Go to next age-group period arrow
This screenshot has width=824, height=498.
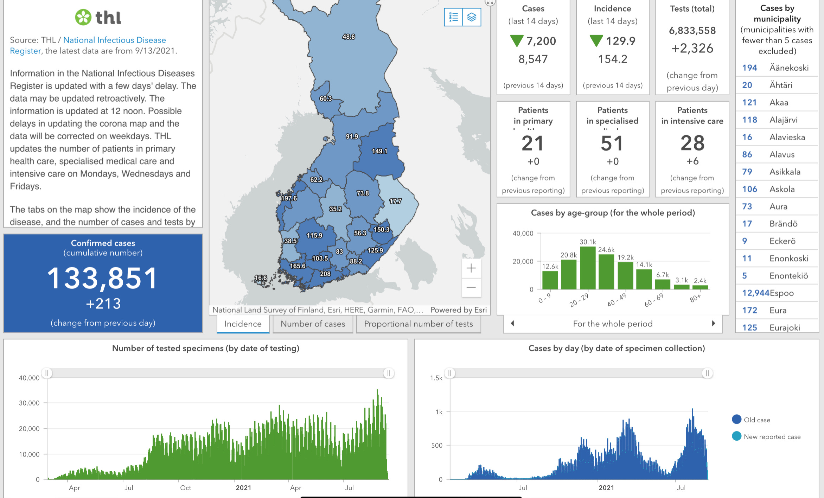tap(713, 323)
